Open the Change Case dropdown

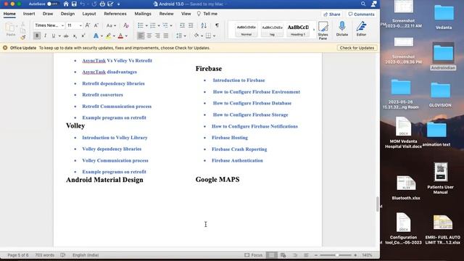click(111, 26)
